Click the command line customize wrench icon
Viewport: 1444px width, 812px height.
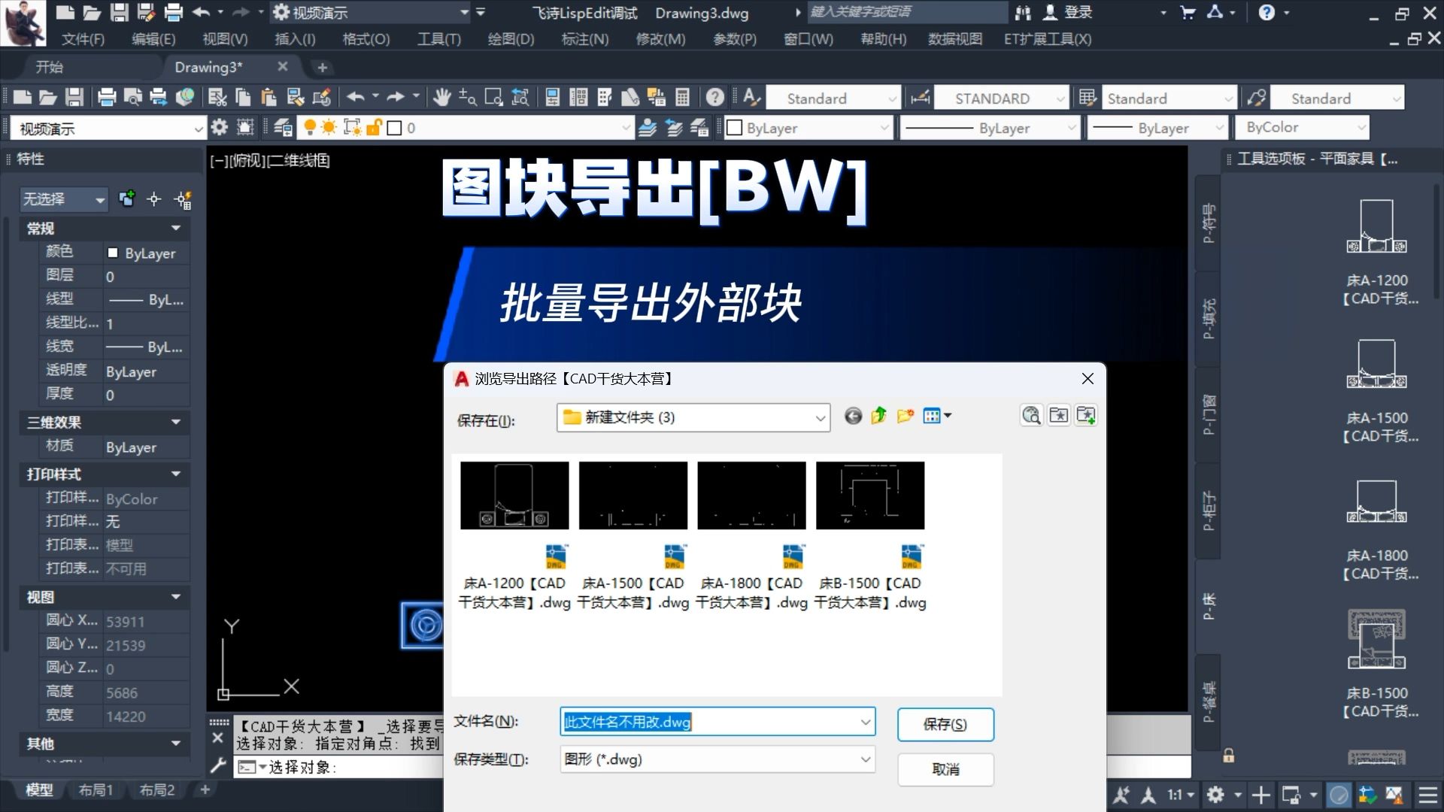[218, 765]
